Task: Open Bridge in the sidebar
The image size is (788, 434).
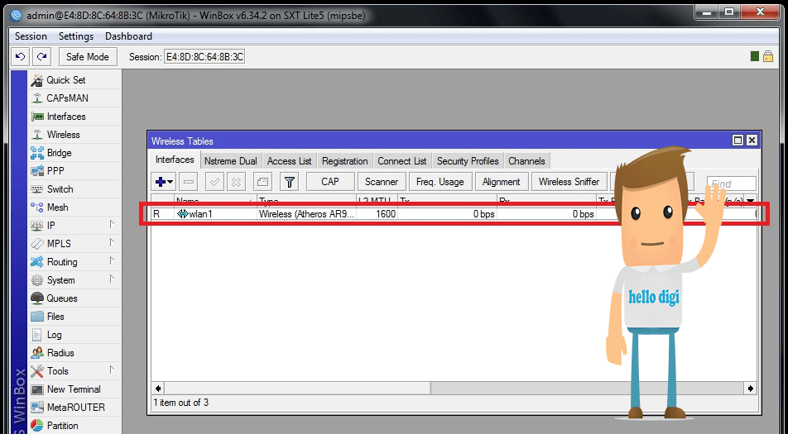Action: 75,153
